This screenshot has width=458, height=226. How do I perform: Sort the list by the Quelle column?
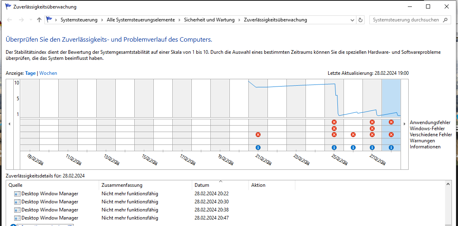click(53, 185)
